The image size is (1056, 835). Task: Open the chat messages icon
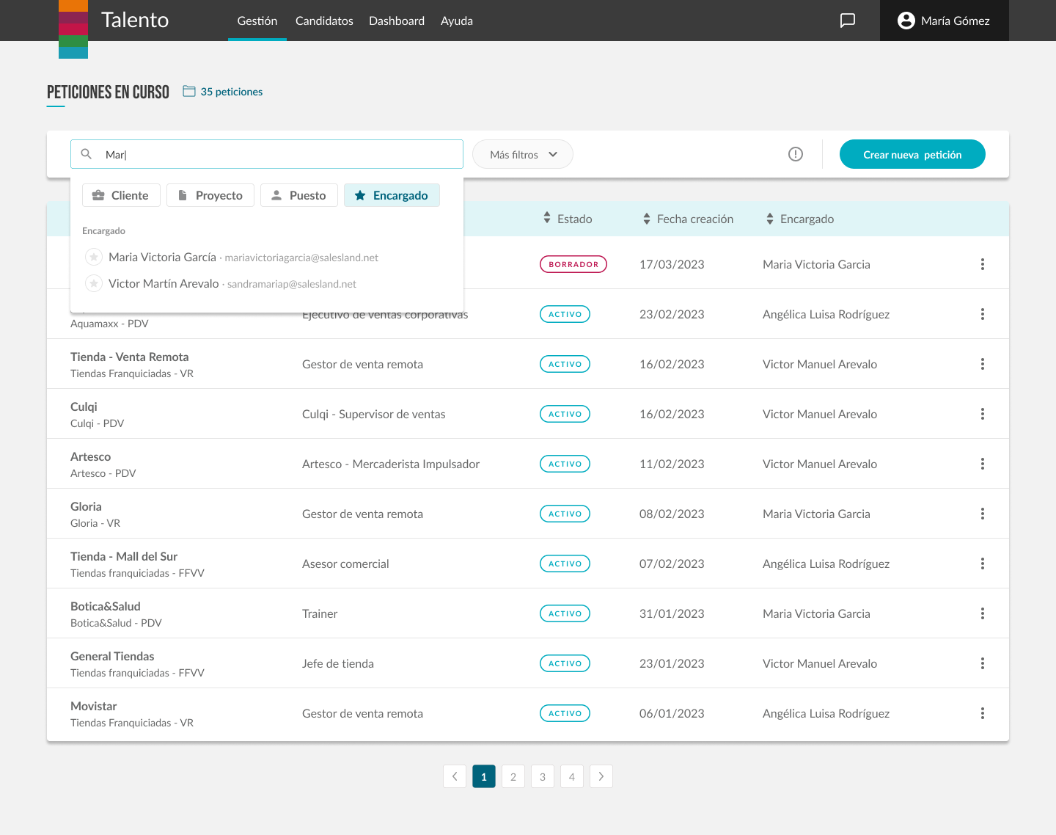[x=847, y=21]
